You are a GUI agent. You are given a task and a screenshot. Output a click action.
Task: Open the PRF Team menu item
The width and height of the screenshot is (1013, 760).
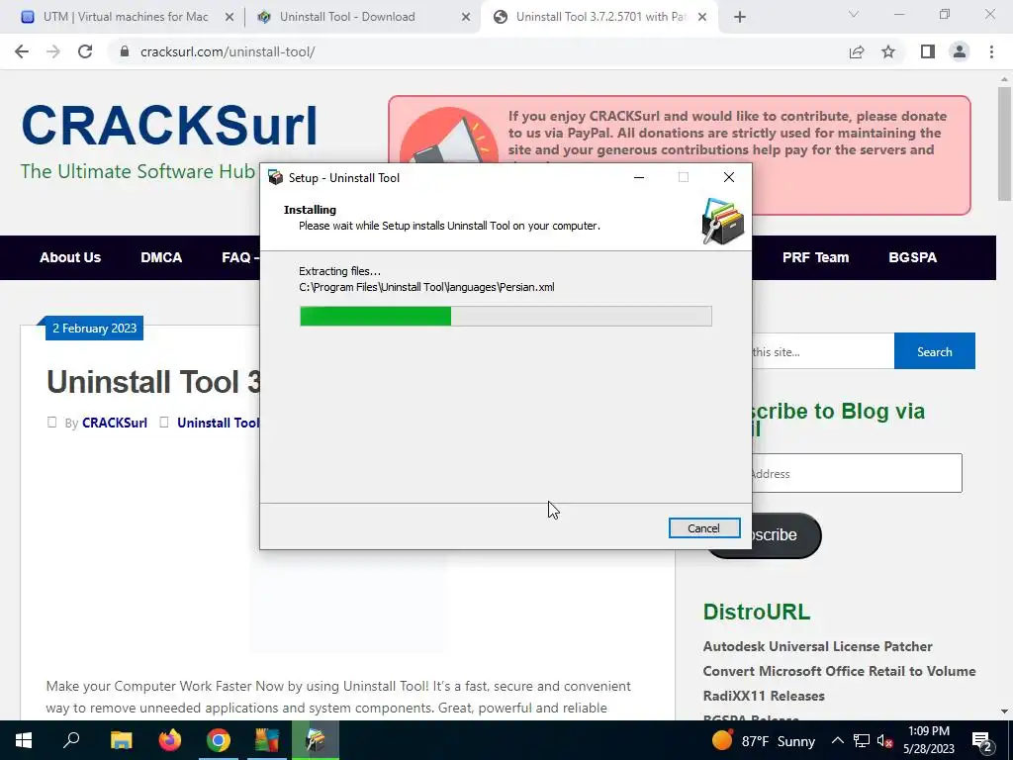tap(815, 257)
